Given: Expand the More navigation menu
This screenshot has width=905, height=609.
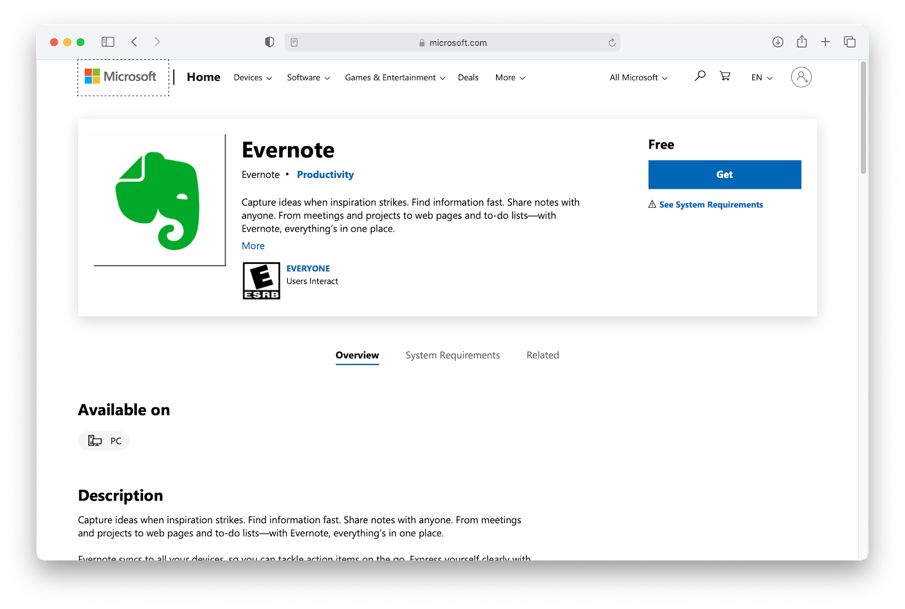Looking at the screenshot, I should tap(510, 77).
